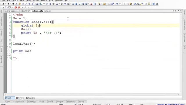Open the Class View side panel
The height and width of the screenshot is (105, 186).
[x=1, y=22]
